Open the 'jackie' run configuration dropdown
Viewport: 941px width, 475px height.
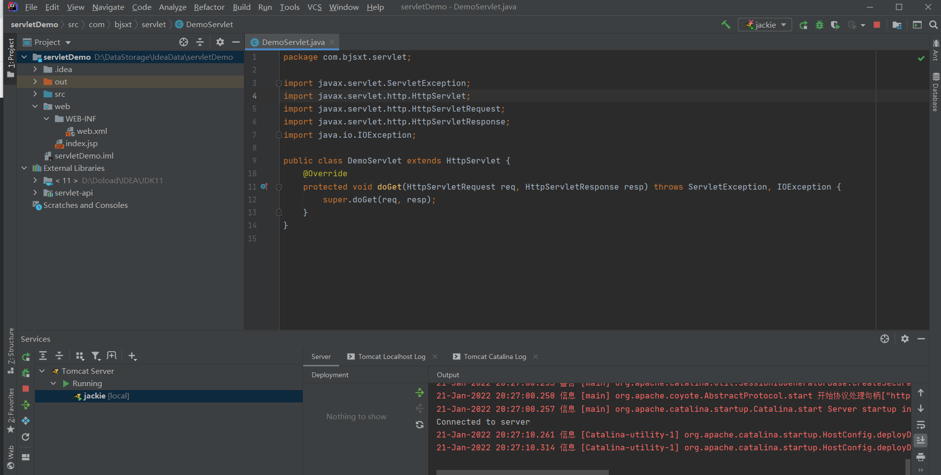765,25
